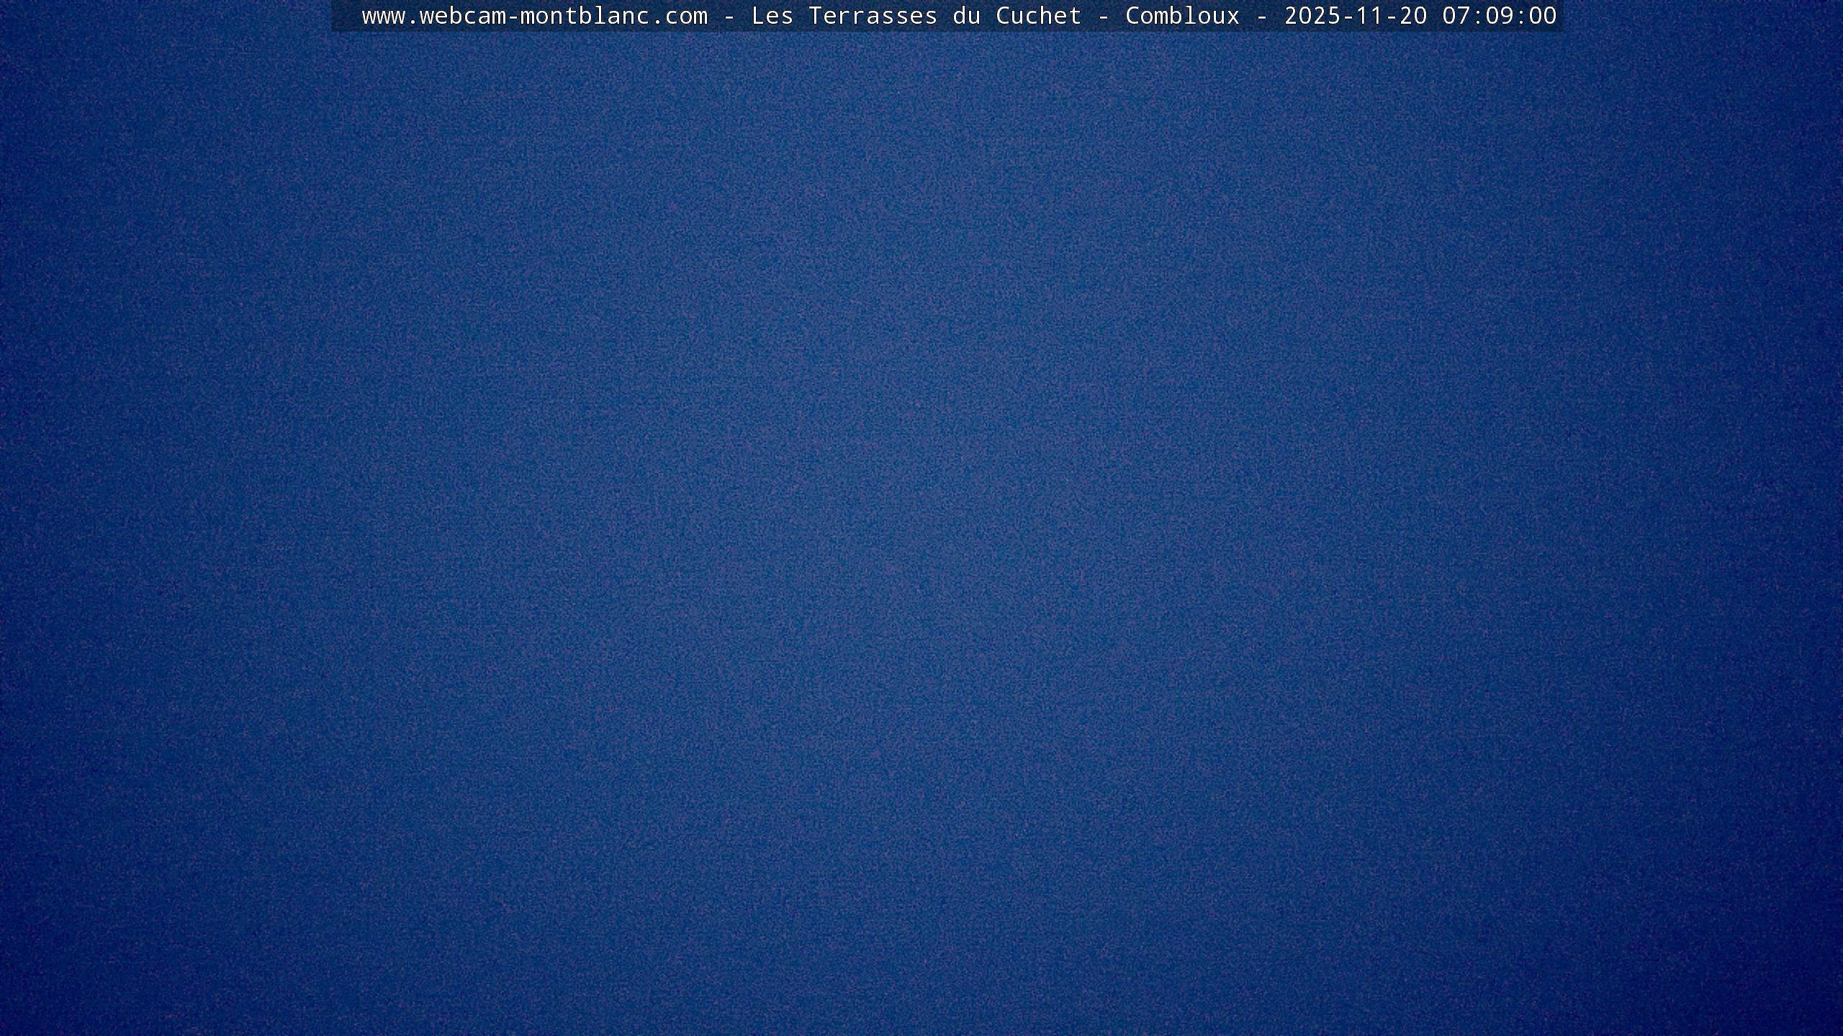
Task: Click the seconds '00' in the timestamp
Action: [x=1542, y=16]
